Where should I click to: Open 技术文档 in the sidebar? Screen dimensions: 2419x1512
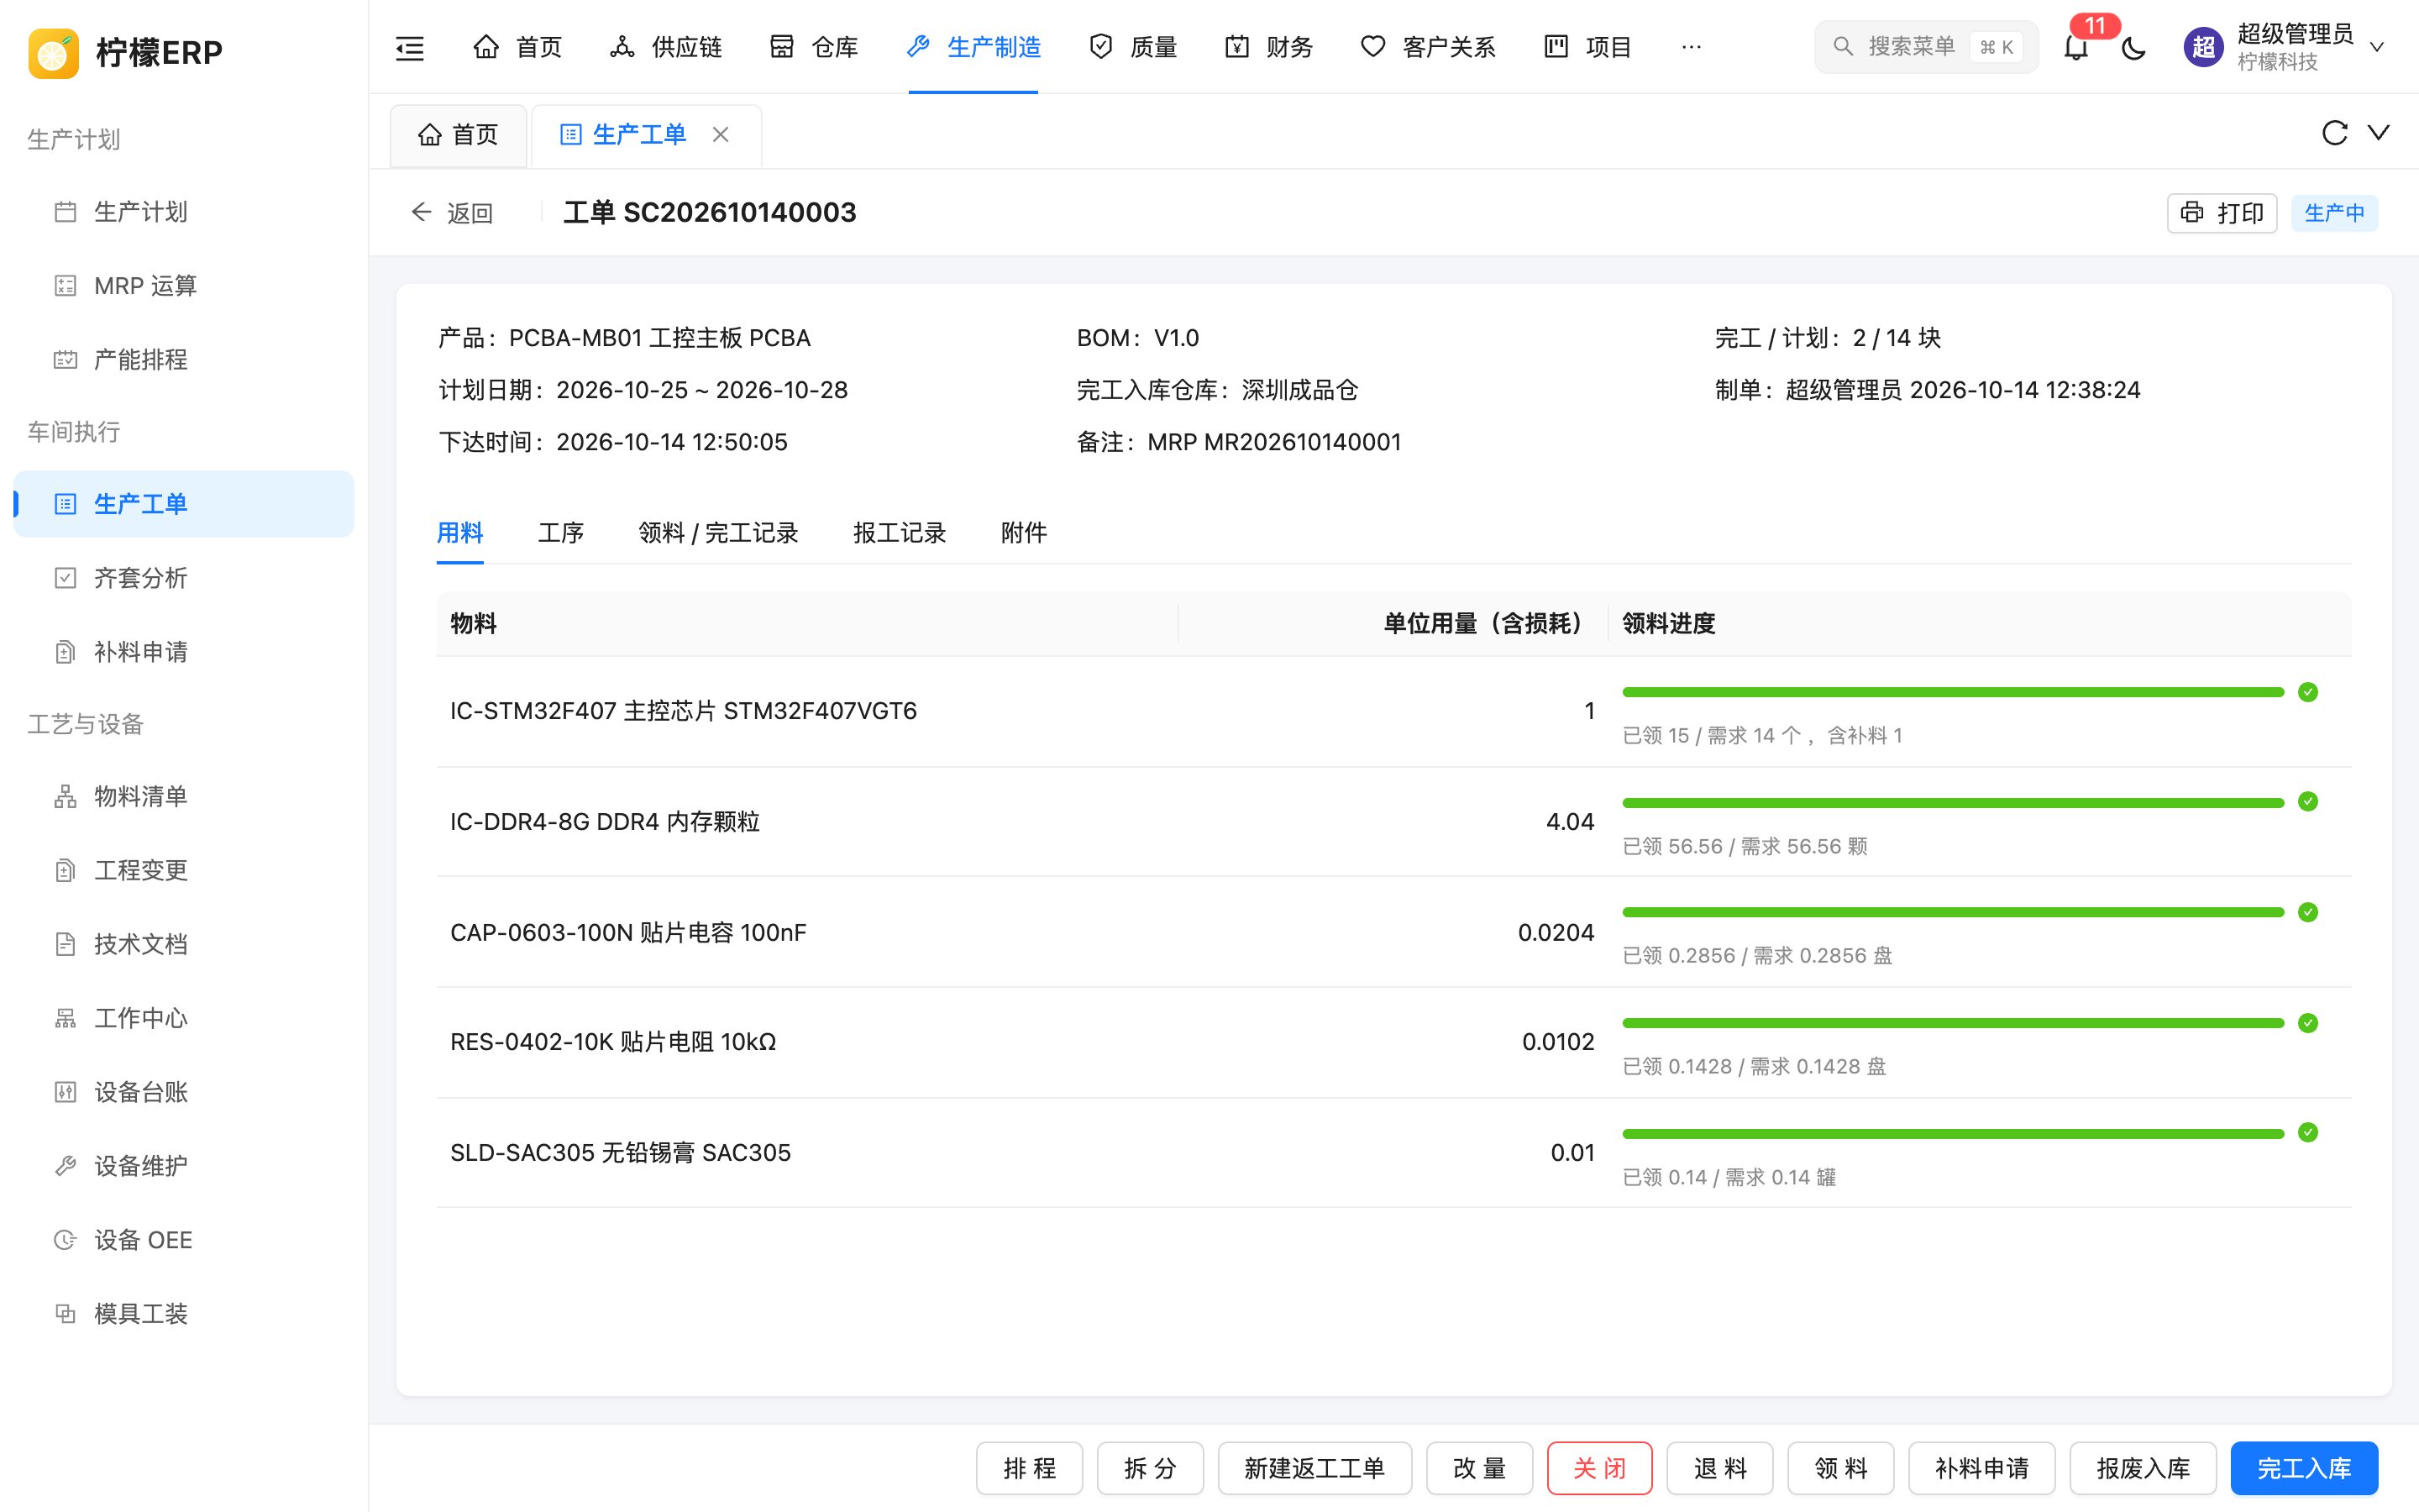(184, 944)
